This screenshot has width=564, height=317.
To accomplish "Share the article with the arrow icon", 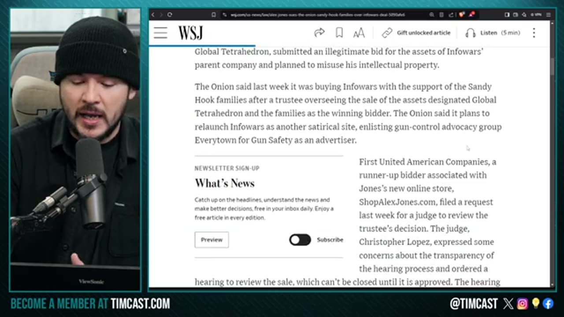I will [x=319, y=33].
